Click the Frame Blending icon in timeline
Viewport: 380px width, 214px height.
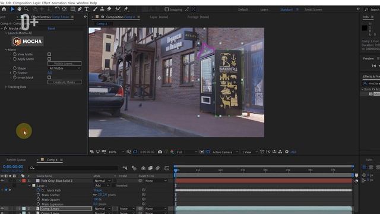[x=150, y=168]
